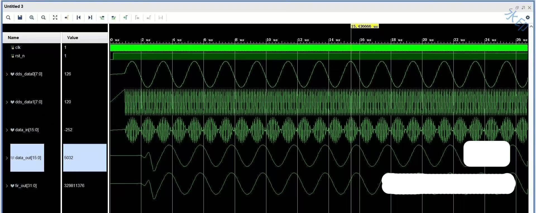536x213 pixels.
Task: Click value 5032 of data_out
Action: [69, 158]
